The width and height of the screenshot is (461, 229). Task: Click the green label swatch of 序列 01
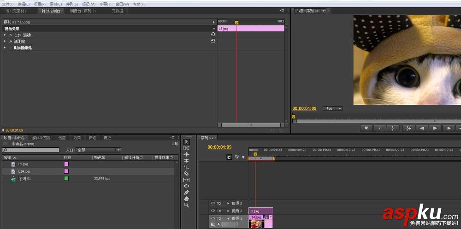click(x=66, y=178)
